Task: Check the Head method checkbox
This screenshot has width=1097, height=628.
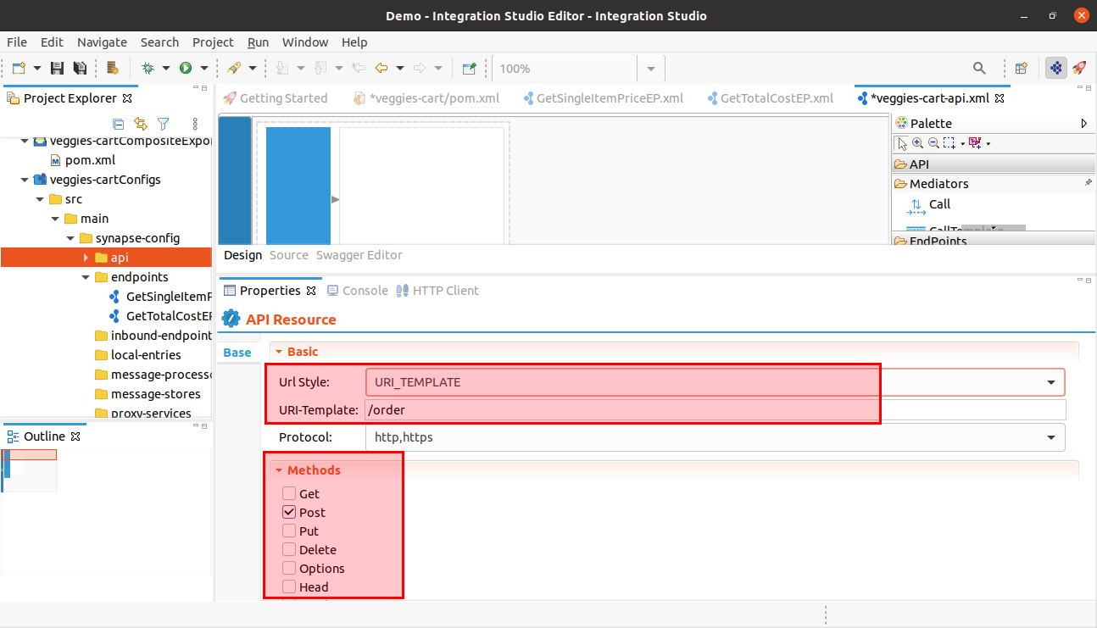Action: point(289,586)
